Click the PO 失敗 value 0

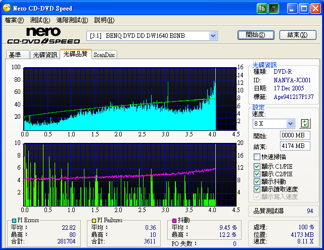(235, 244)
